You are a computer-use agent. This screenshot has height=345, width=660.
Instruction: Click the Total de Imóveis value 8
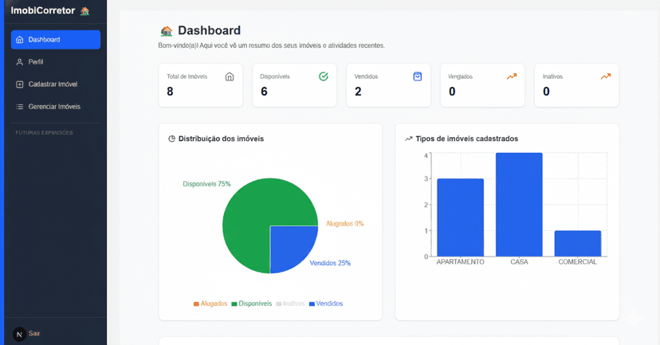[x=170, y=92]
